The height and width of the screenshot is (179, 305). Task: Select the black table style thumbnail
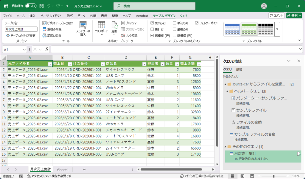point(266,29)
